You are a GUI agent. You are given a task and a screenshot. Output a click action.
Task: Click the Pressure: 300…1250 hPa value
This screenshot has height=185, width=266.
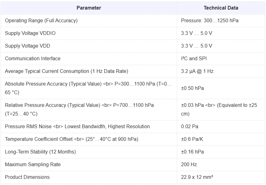pyautogui.click(x=210, y=21)
